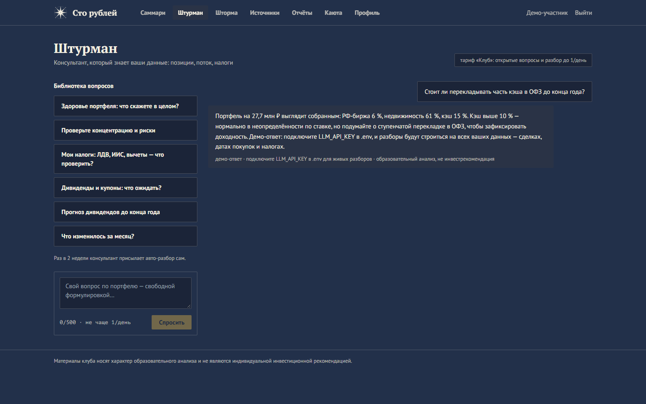
Task: Click the демо-ответ disclaimer line
Action: pyautogui.click(x=355, y=159)
